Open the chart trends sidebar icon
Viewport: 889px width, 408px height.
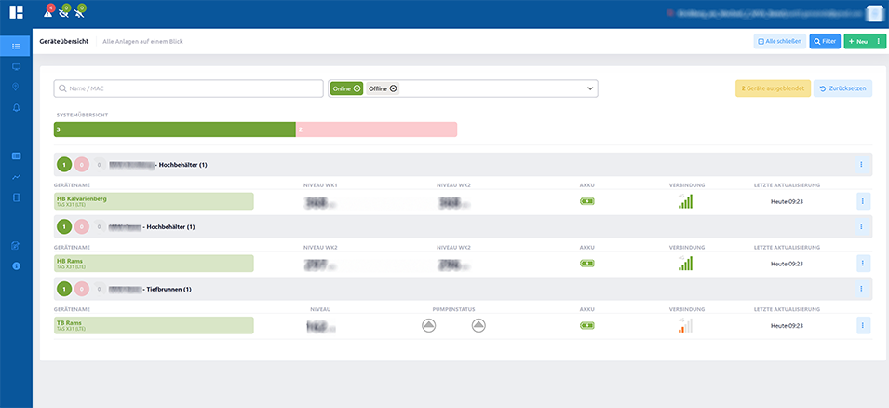(x=16, y=177)
